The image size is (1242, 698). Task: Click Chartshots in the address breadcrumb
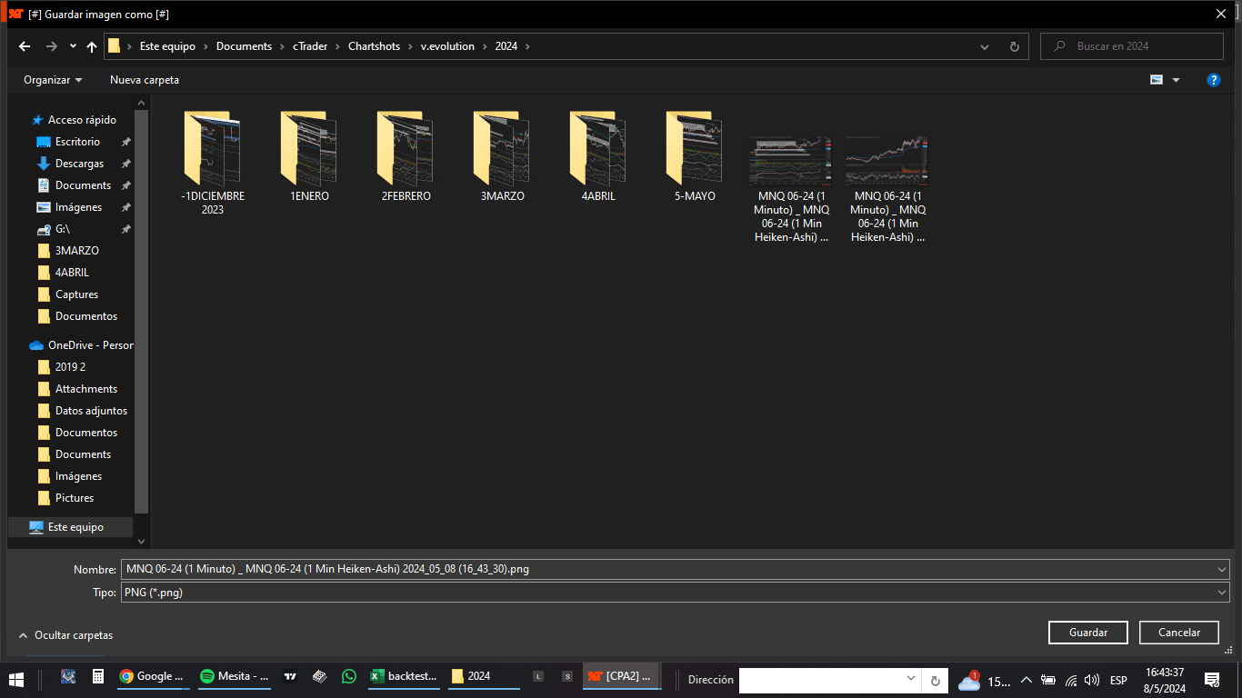point(374,46)
